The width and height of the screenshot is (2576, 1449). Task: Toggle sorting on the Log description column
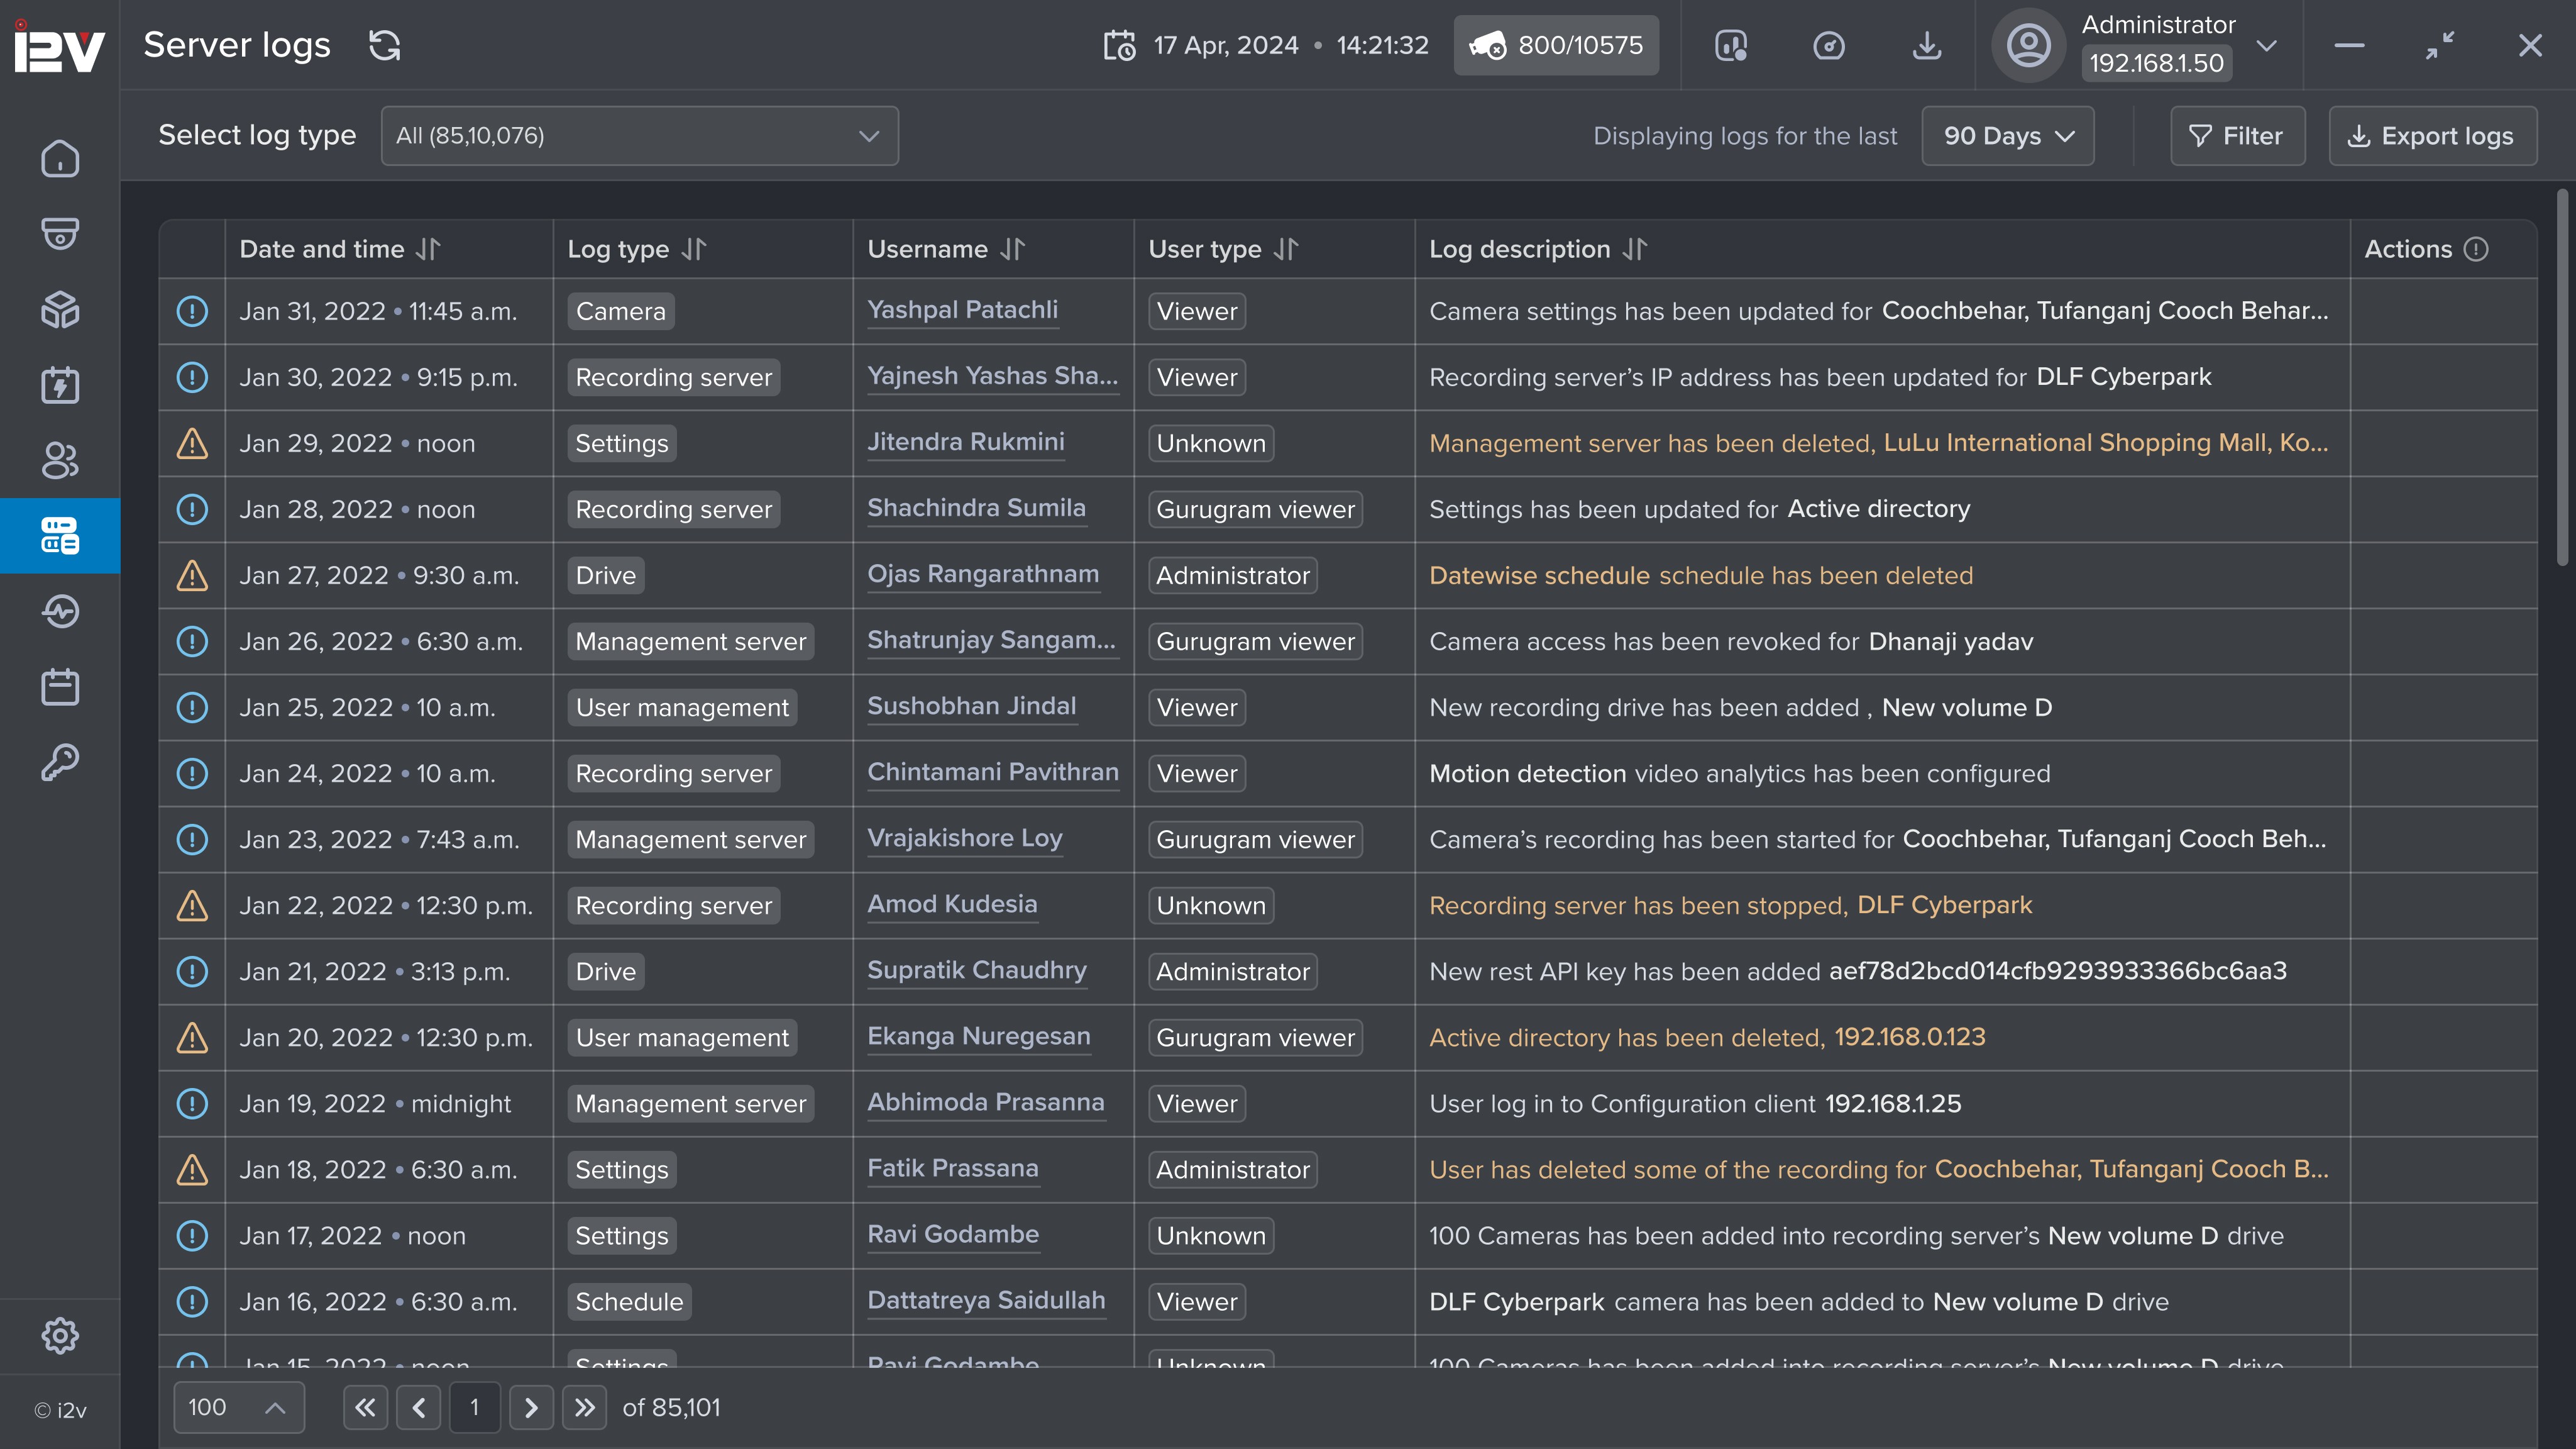coord(1635,249)
